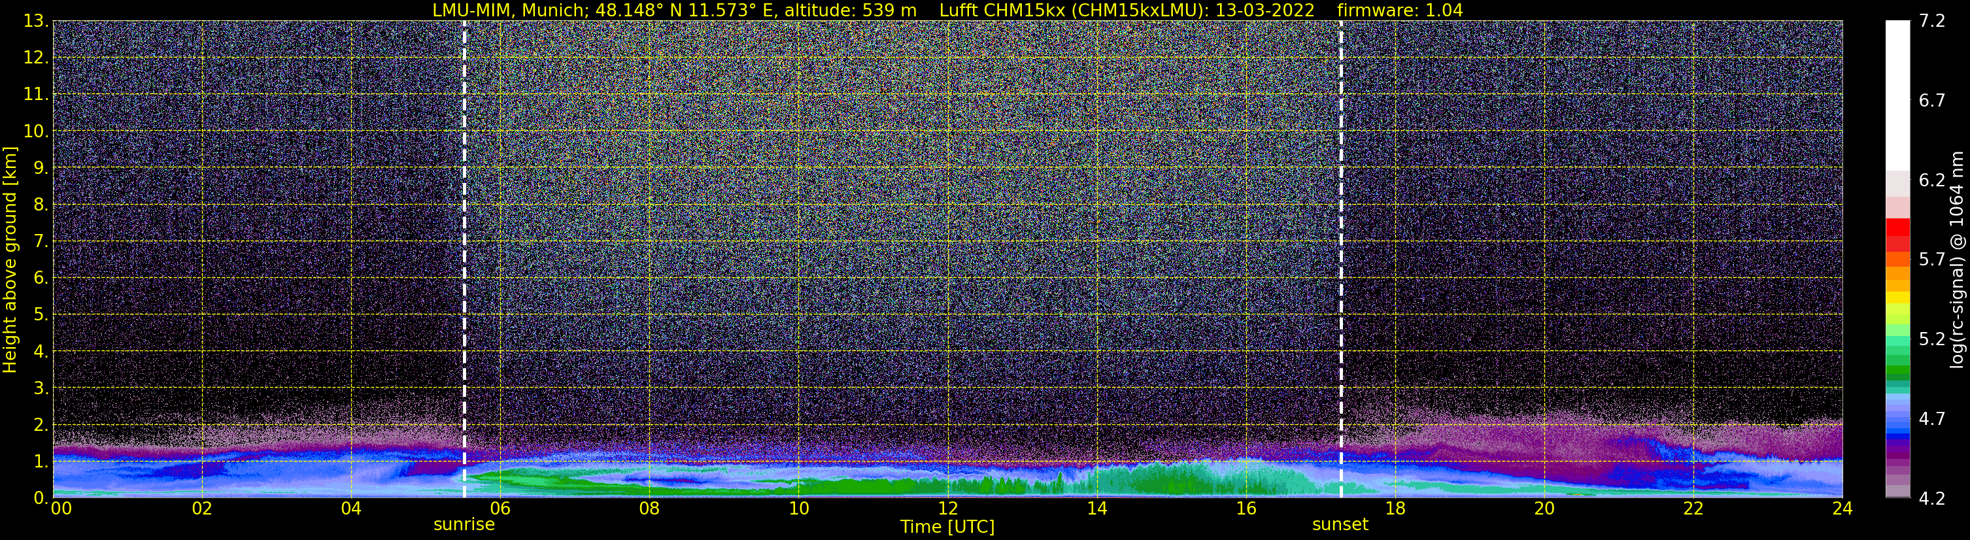Click the white dashed sunset marker line
The height and width of the screenshot is (540, 1970).
(1340, 260)
